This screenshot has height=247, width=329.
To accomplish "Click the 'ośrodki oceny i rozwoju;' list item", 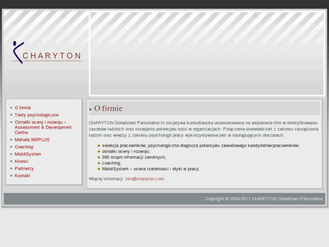I will (x=126, y=151).
